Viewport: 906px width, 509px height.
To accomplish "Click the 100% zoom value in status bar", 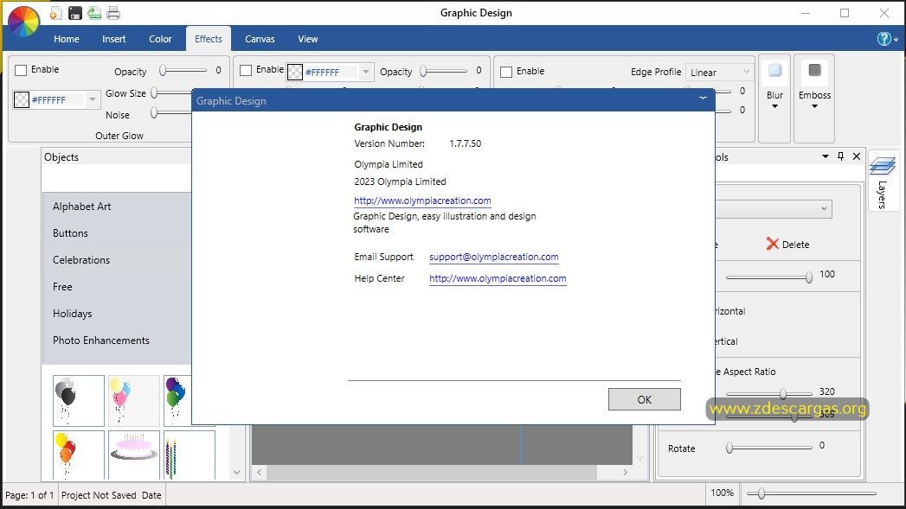I will click(723, 493).
